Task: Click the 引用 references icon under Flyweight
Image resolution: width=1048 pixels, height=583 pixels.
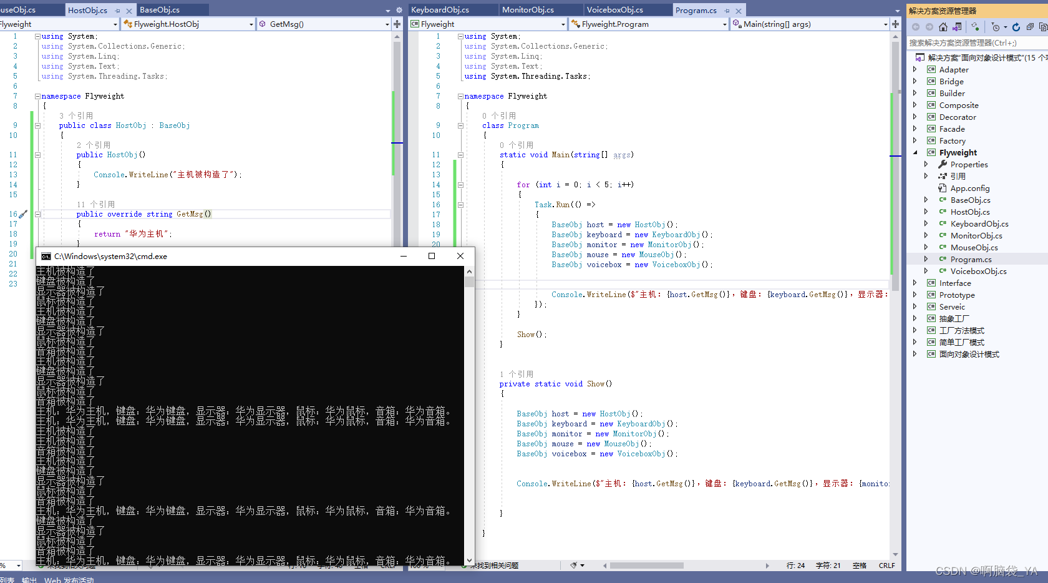Action: click(x=943, y=176)
